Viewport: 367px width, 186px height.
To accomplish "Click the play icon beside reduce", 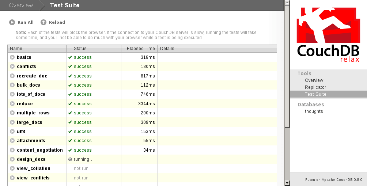I will coord(12,103).
